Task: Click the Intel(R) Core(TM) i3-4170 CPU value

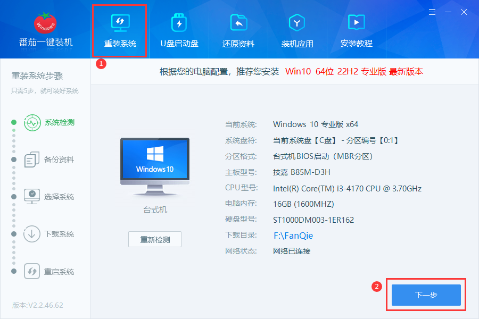Action: [x=348, y=189]
